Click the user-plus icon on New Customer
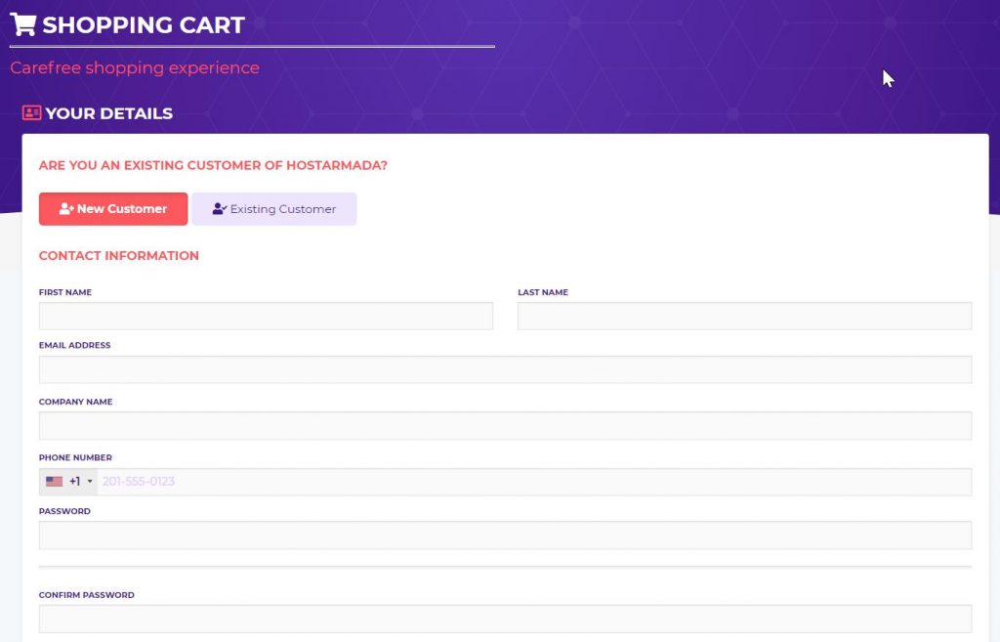 pyautogui.click(x=66, y=209)
